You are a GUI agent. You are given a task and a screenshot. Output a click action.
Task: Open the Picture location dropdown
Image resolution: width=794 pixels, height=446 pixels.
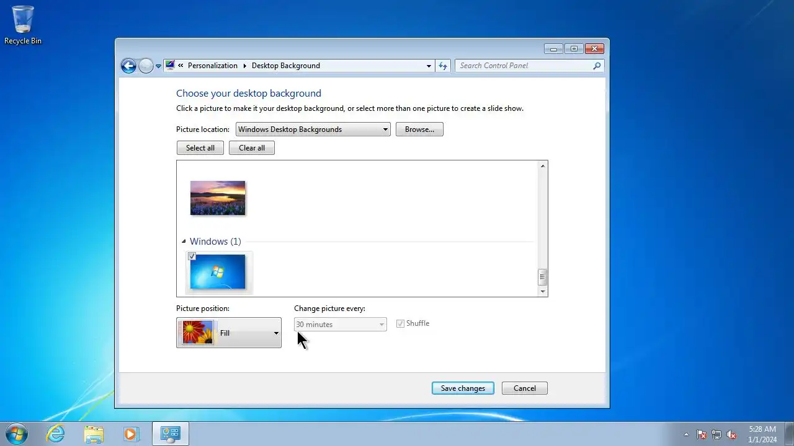point(313,129)
